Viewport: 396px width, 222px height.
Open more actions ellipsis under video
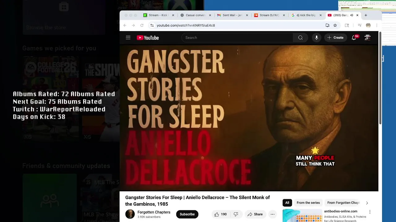(x=273, y=214)
